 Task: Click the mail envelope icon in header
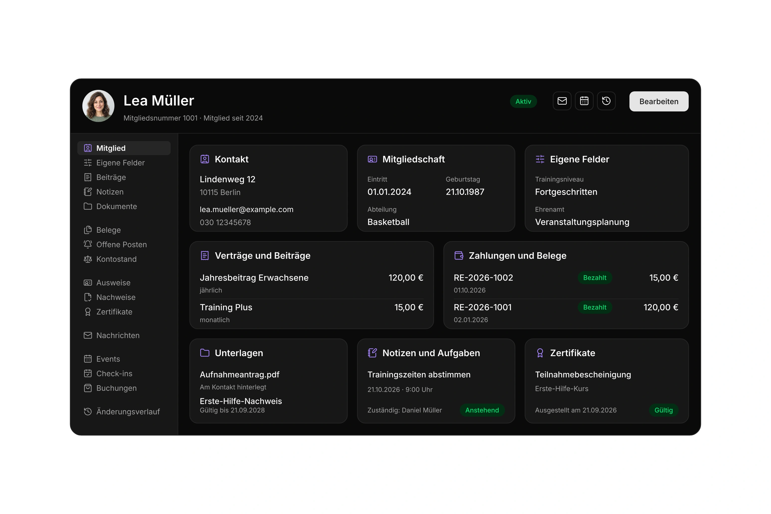click(562, 101)
